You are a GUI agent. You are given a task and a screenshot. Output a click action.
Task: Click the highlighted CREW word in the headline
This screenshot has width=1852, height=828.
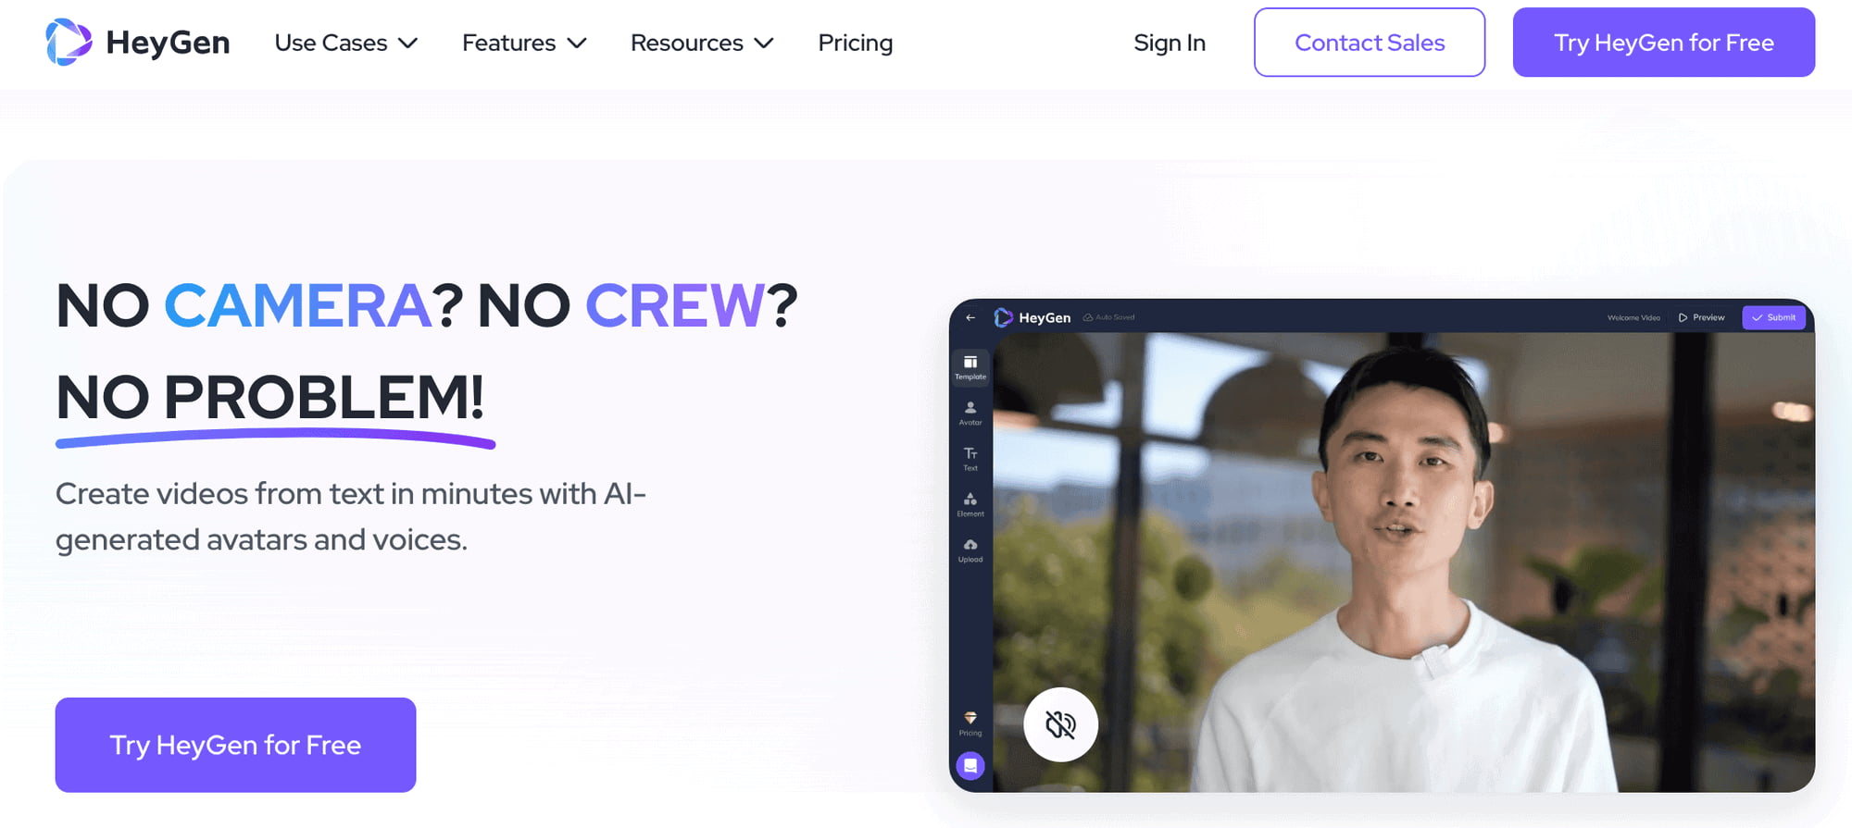[674, 305]
